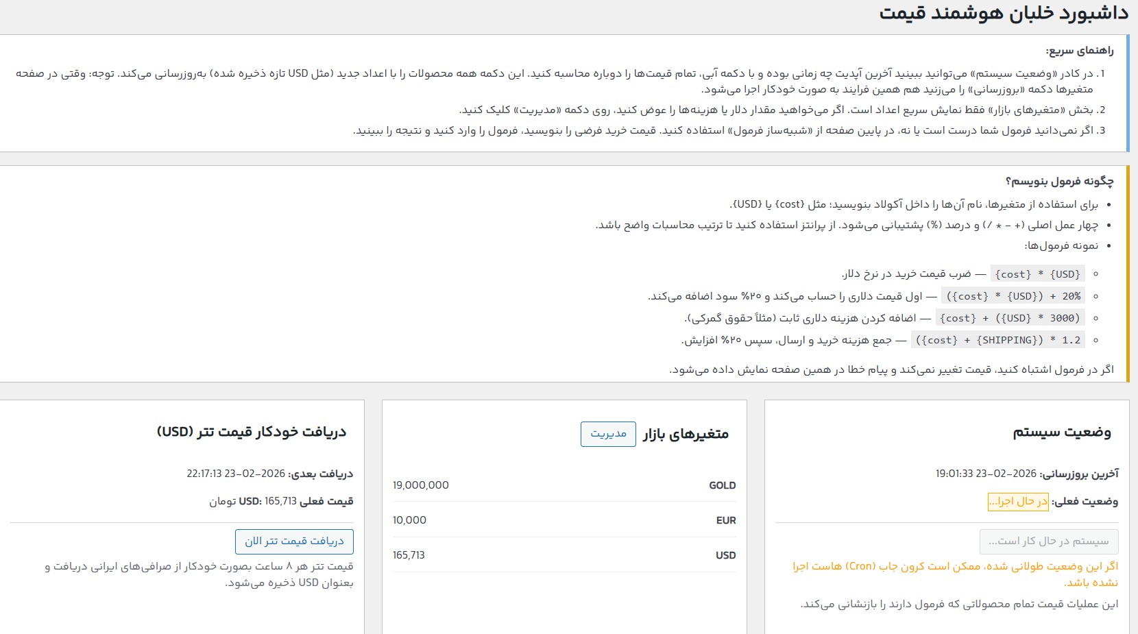Select the USD value 165,713 in variables table
The height and width of the screenshot is (634, 1138).
click(409, 555)
